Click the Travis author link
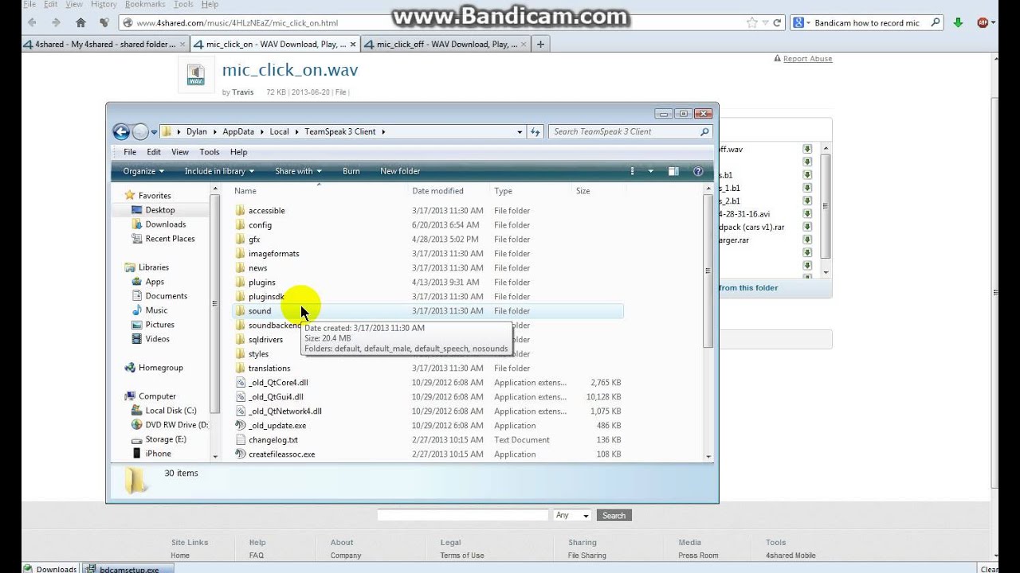The width and height of the screenshot is (1020, 573). (243, 92)
